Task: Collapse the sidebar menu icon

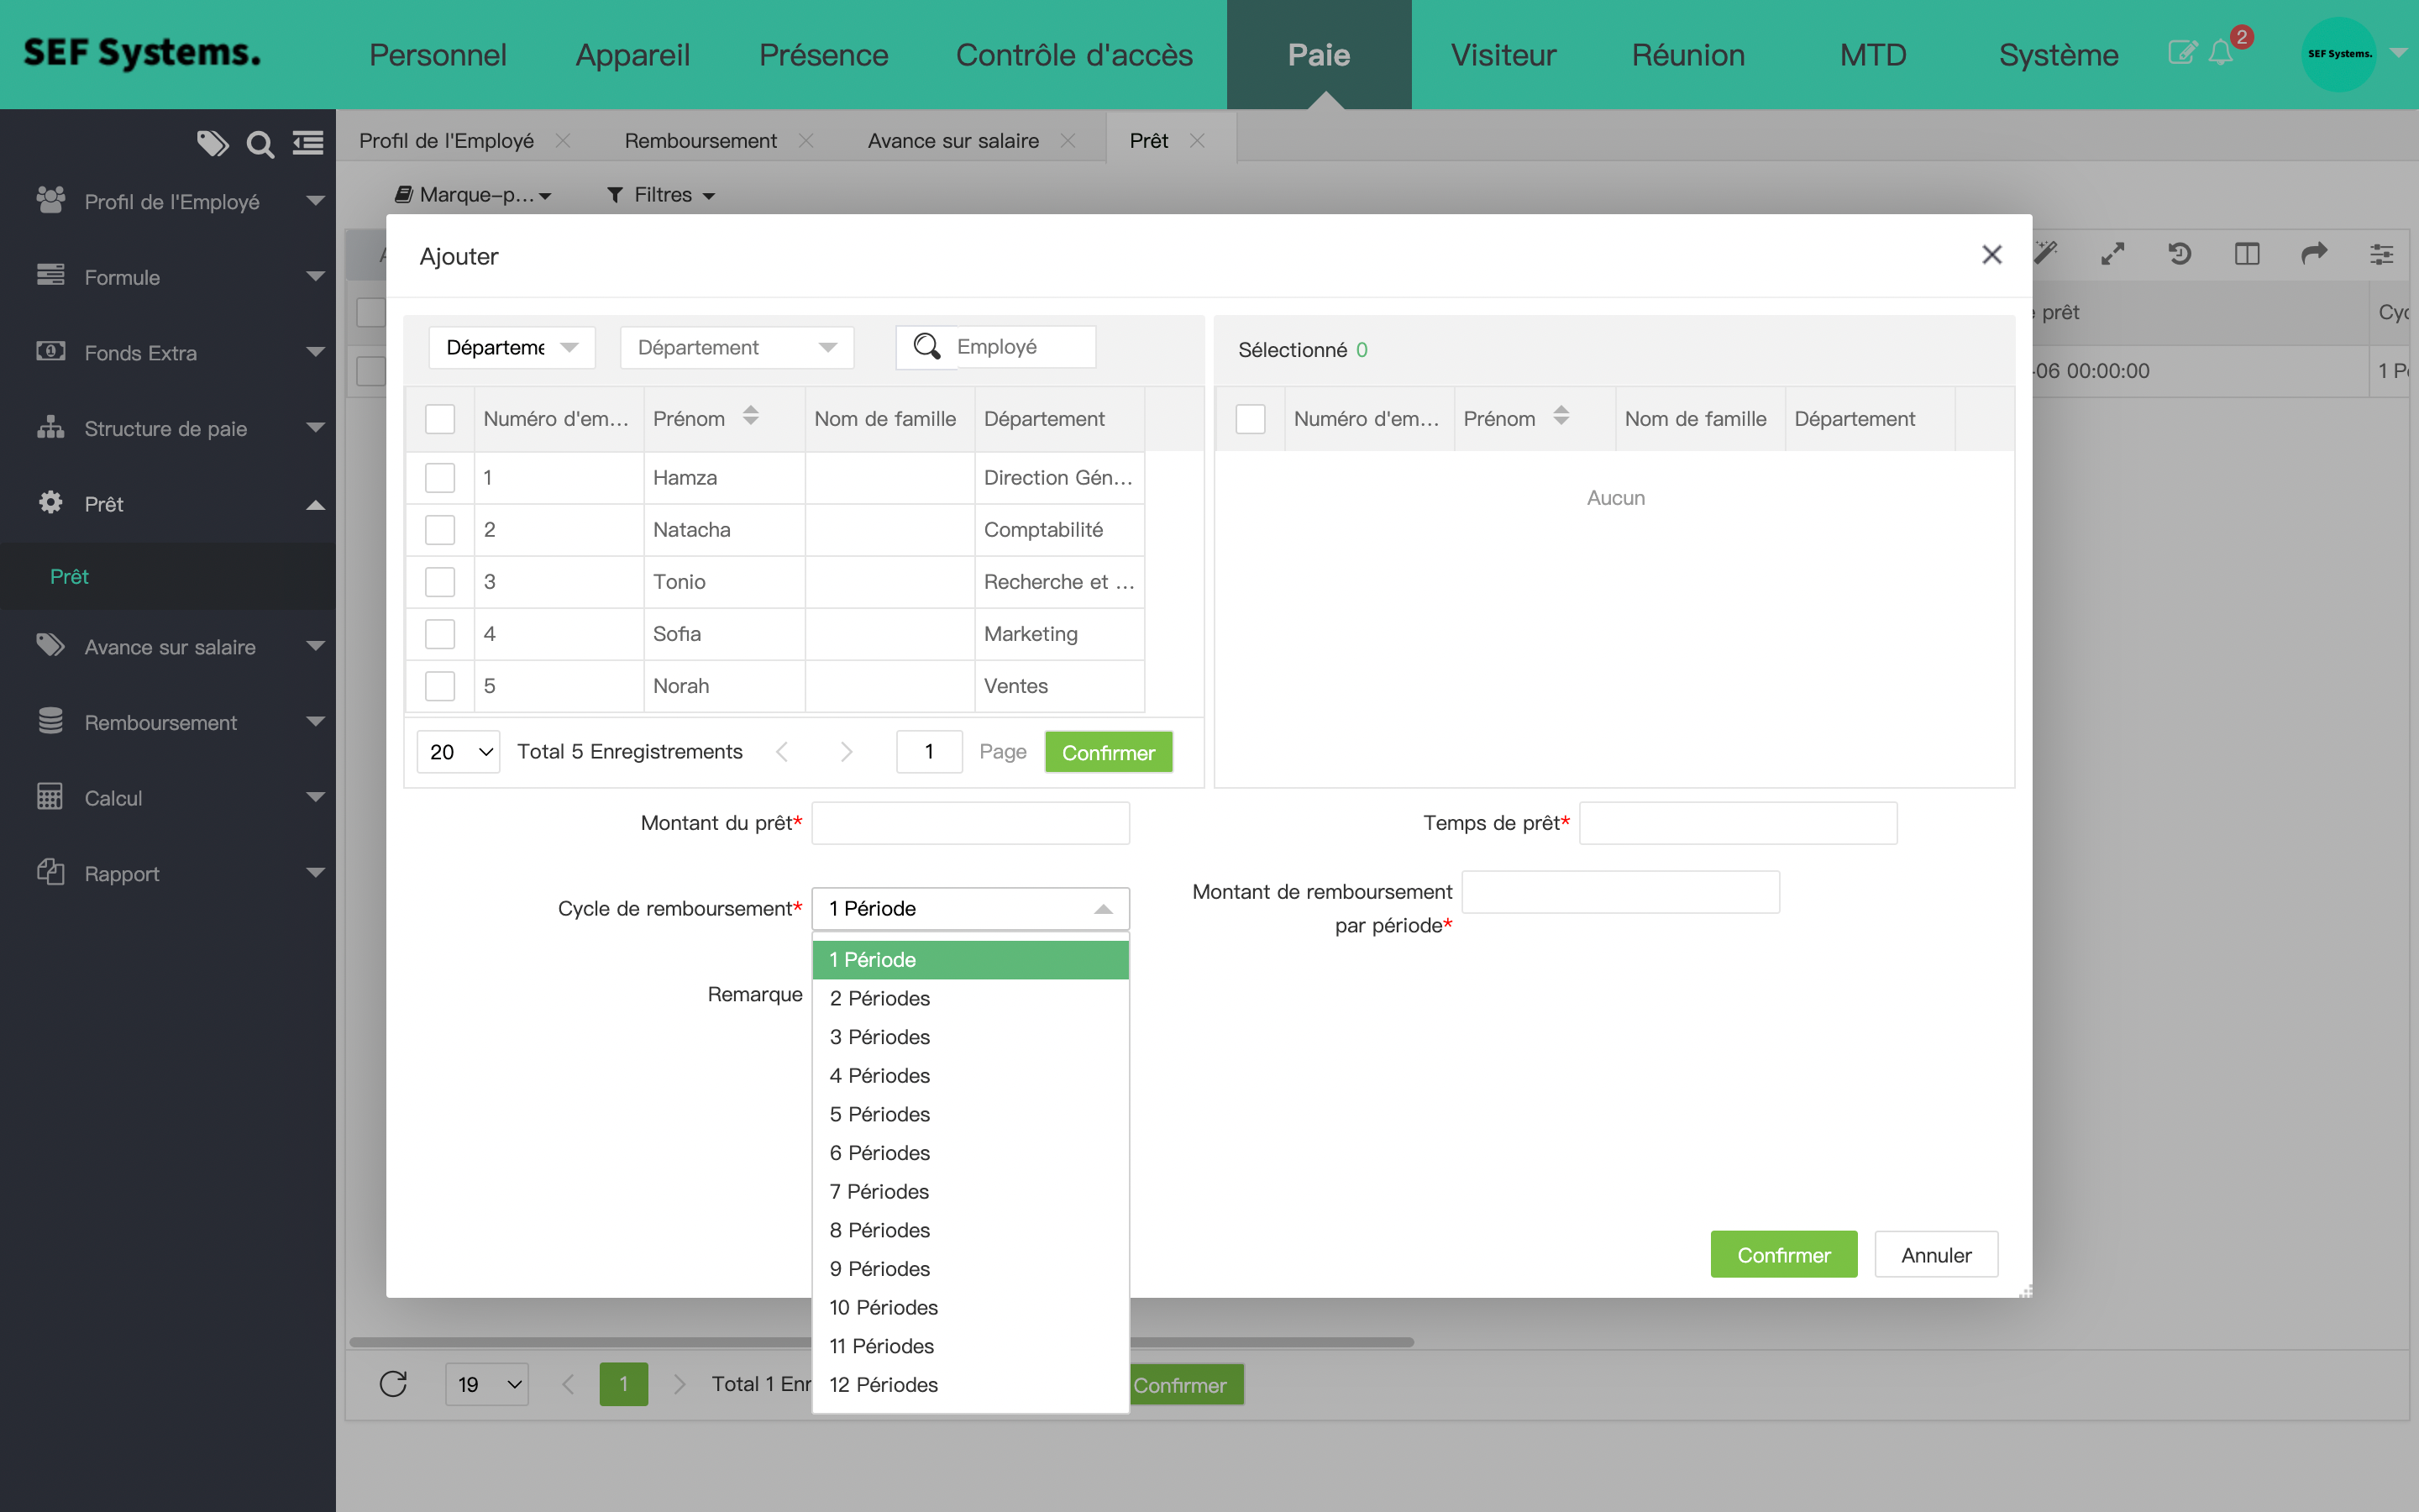Action: tap(308, 144)
